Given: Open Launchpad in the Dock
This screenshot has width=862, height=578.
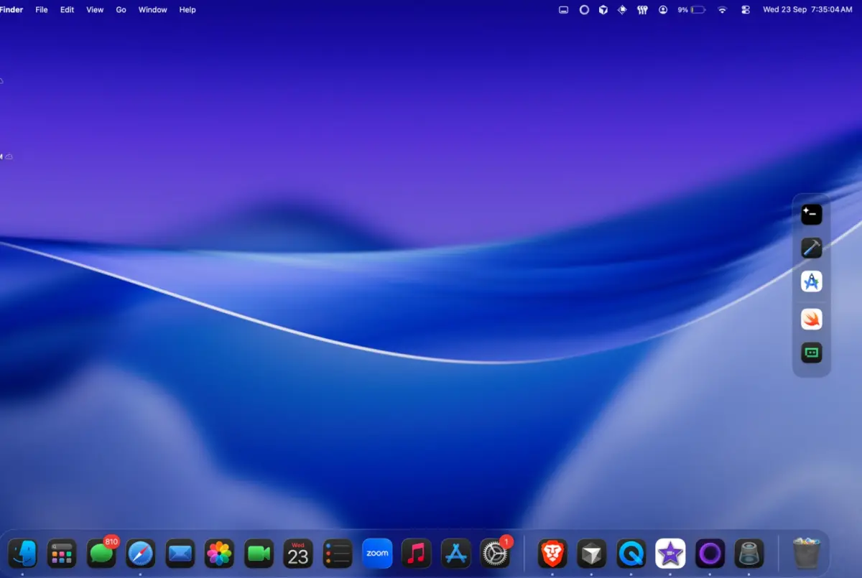Looking at the screenshot, I should 62,554.
